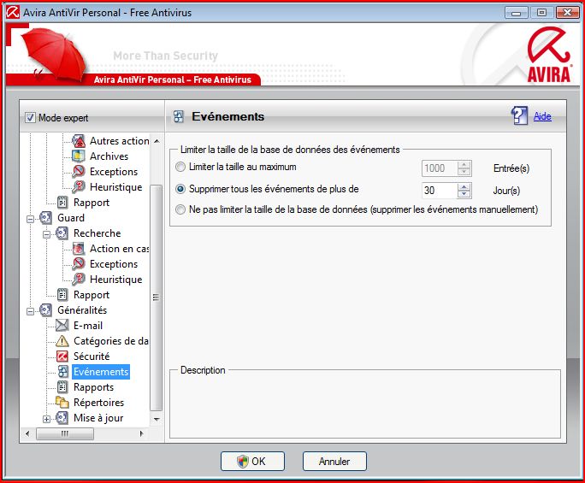The image size is (585, 483).
Task: Collapse the Recherche tree node
Action: click(46, 234)
